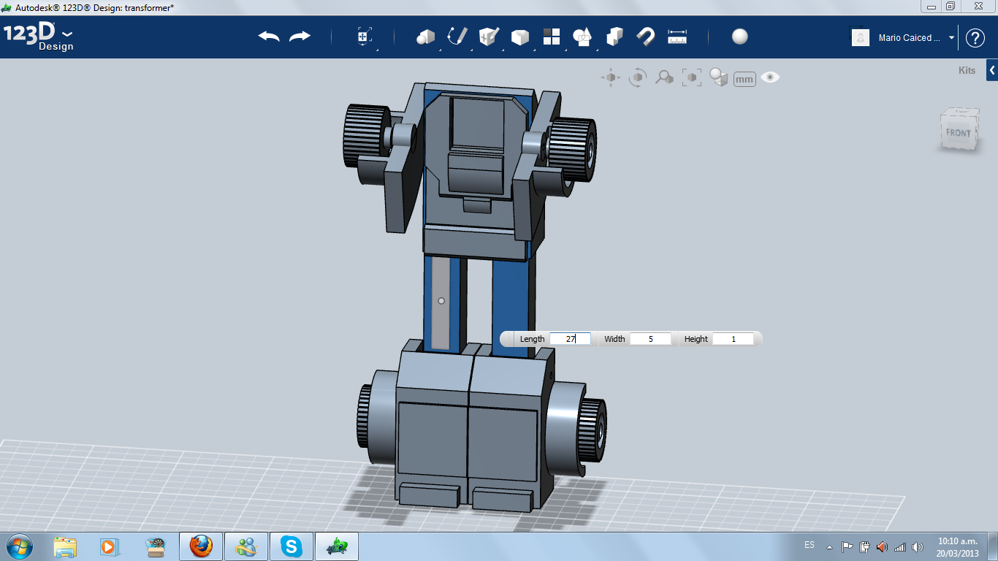Open the Sketch tool menu
The width and height of the screenshot is (998, 561).
point(457,37)
